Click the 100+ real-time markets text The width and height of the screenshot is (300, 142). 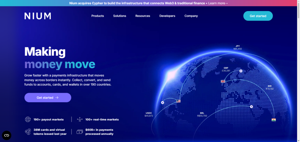point(102,120)
